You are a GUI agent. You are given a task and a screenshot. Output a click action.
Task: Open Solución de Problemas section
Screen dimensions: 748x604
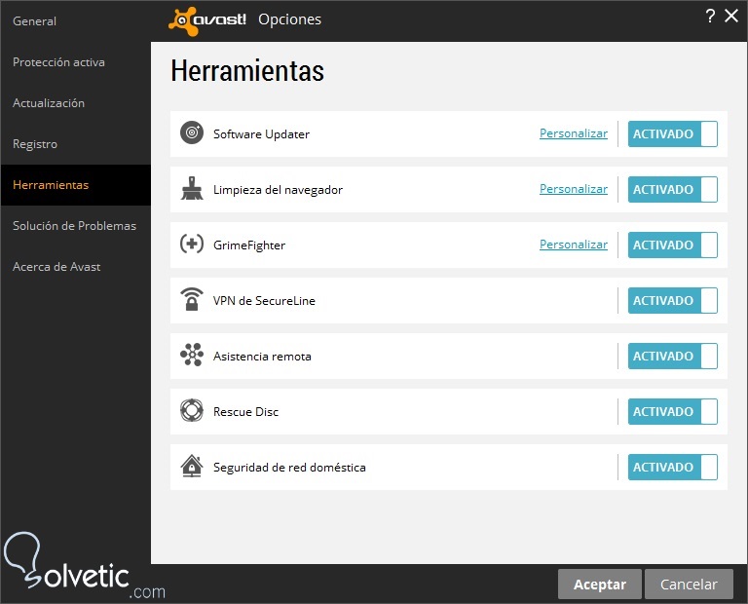click(76, 226)
